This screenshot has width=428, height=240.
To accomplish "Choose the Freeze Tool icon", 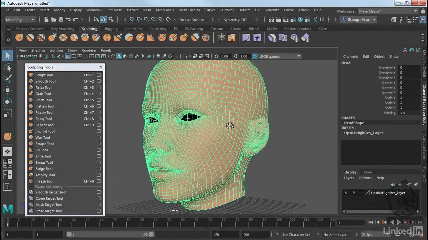I will point(31,181).
